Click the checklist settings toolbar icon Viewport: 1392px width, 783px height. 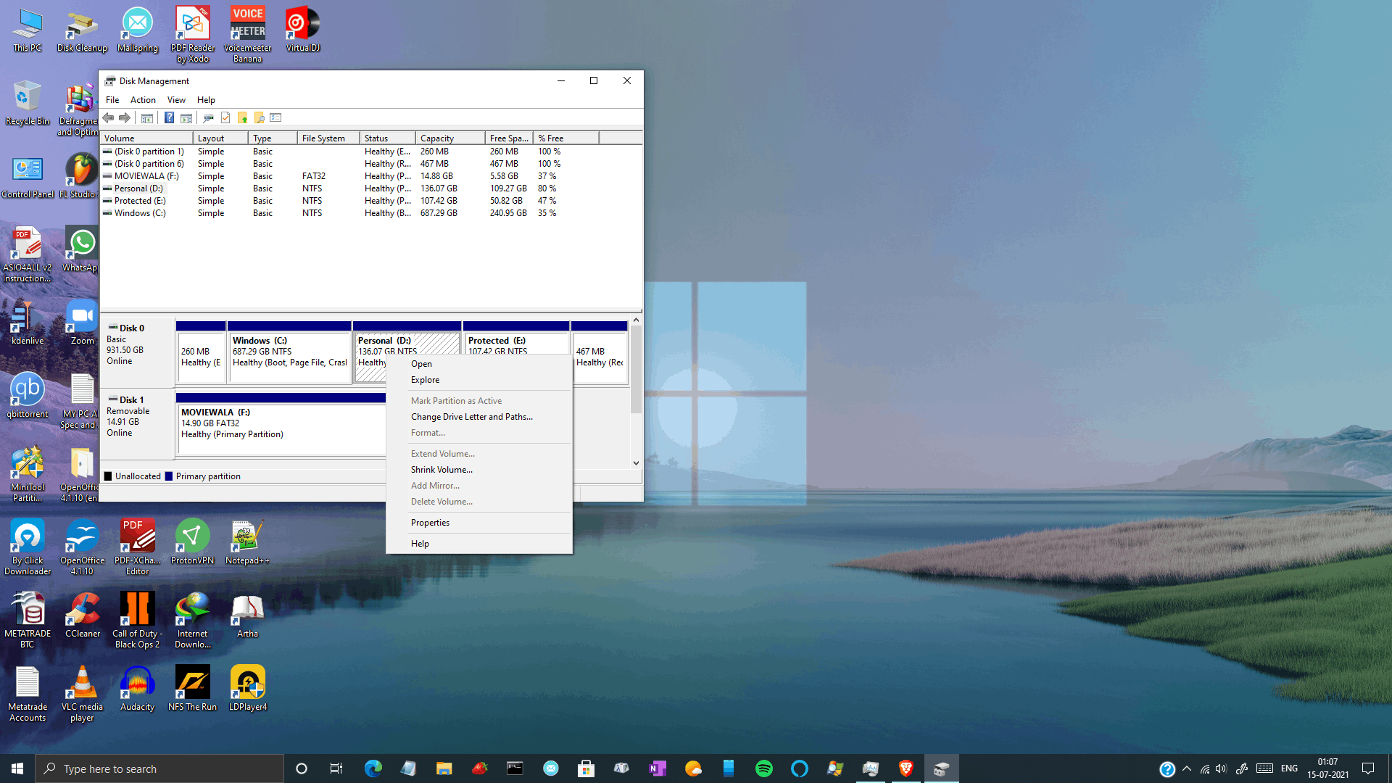point(275,117)
